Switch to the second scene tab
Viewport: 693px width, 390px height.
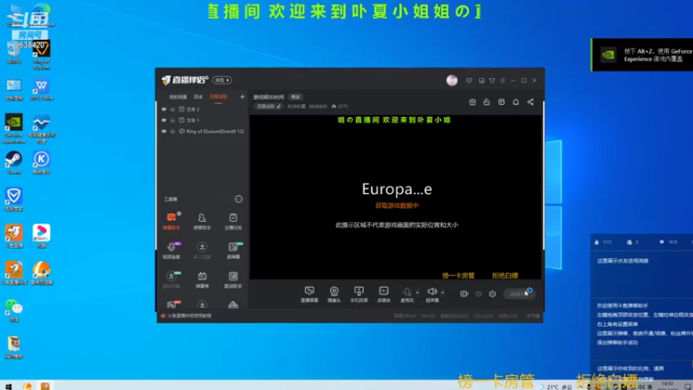[x=198, y=97]
